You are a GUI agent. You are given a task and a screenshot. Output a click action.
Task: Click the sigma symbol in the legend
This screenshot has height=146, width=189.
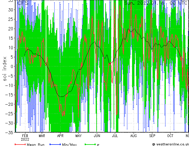point(98,145)
